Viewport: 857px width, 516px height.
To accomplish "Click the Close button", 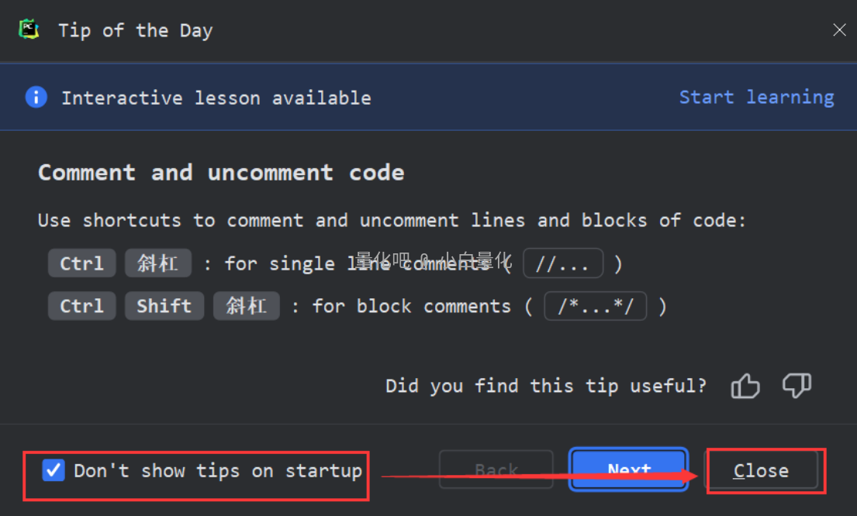I will coord(761,470).
